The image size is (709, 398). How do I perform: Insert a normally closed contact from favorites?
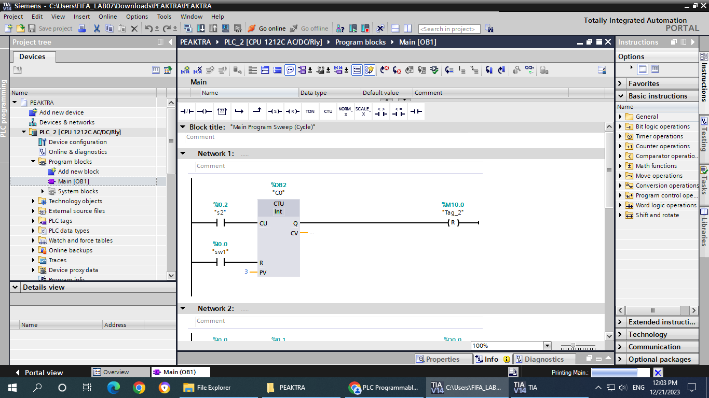coord(187,111)
